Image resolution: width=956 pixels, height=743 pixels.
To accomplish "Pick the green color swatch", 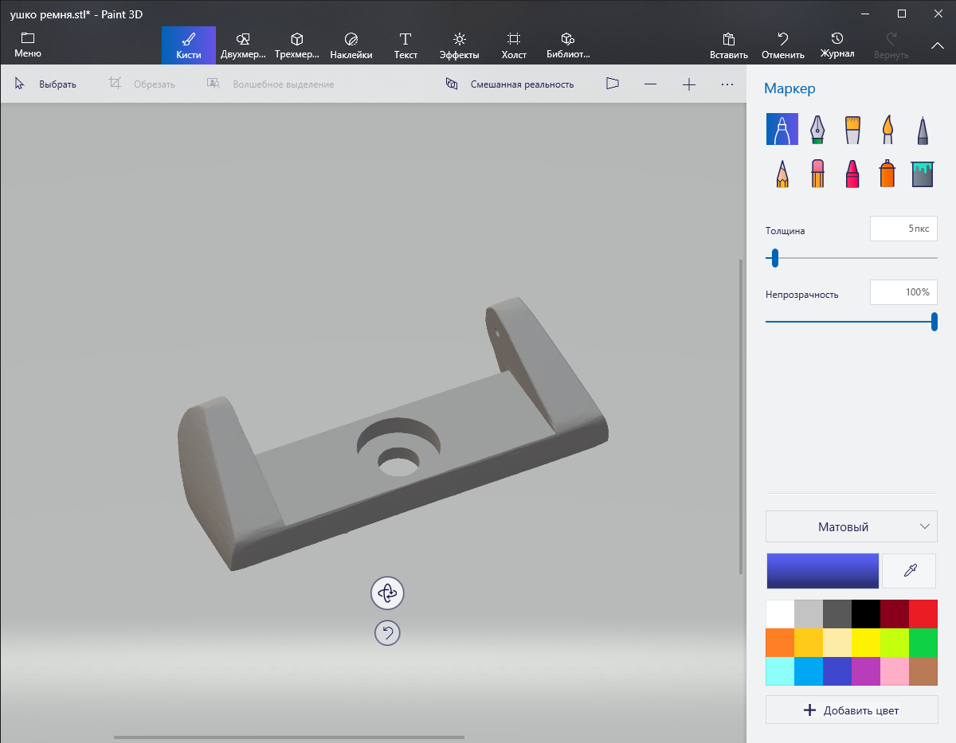I will pos(923,643).
